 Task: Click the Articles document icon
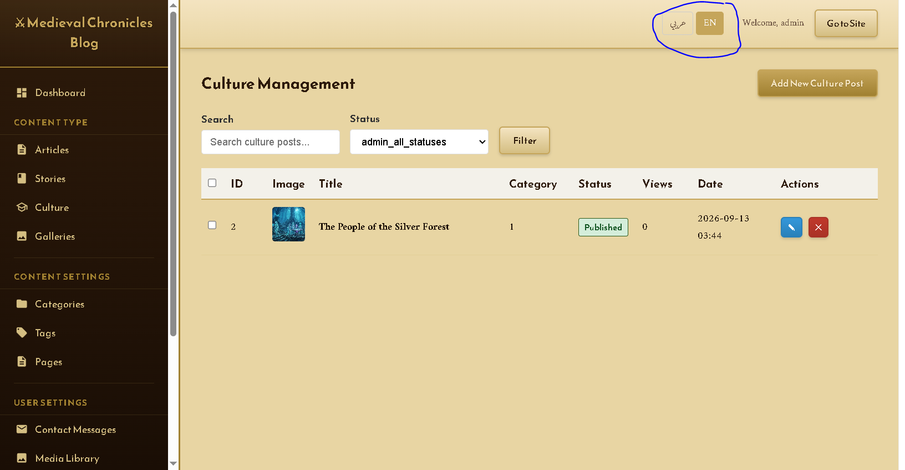click(x=22, y=149)
